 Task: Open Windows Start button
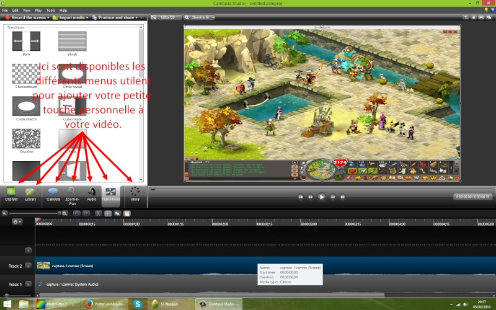pyautogui.click(x=7, y=304)
